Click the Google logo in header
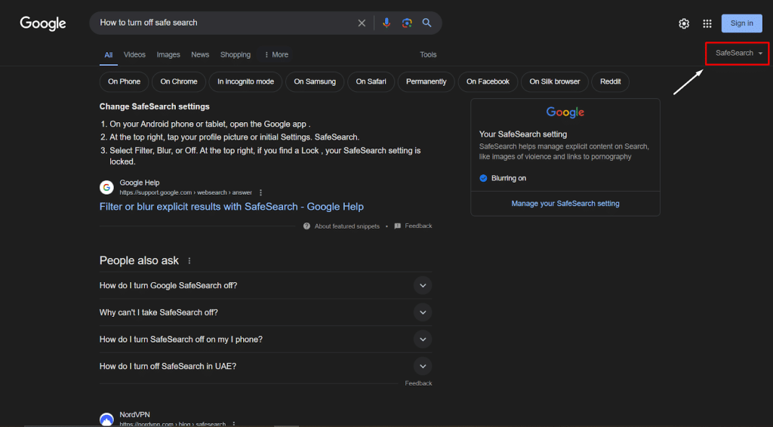Screen dimensions: 773x427 43,23
